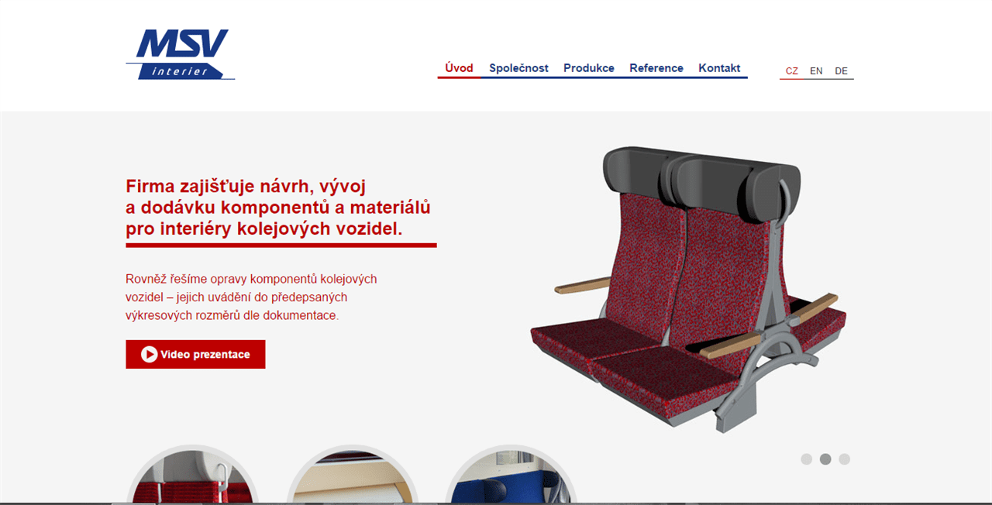Navigate to Reference
The image size is (992, 505).
pos(656,68)
